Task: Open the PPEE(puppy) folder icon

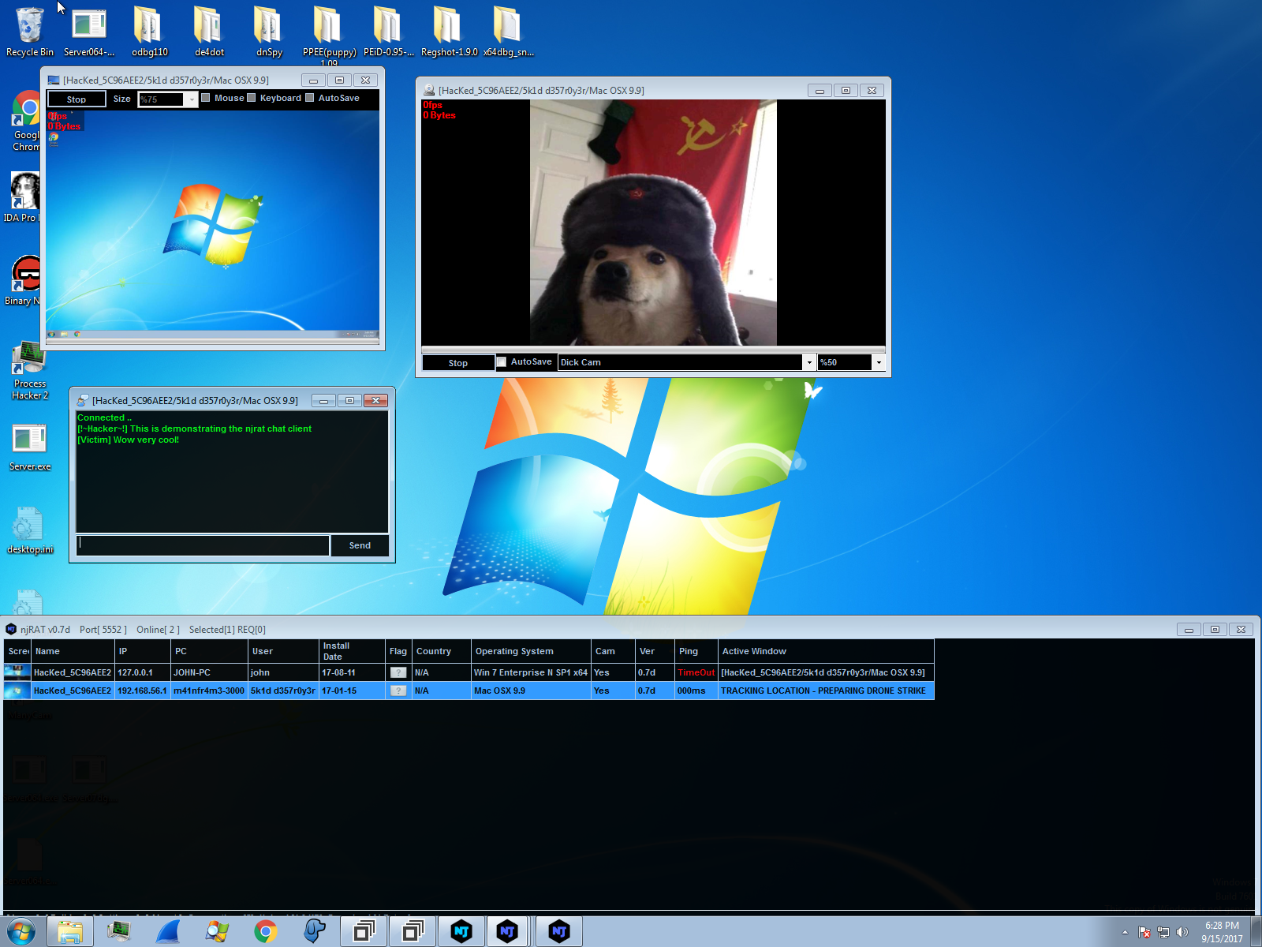Action: pos(329,35)
